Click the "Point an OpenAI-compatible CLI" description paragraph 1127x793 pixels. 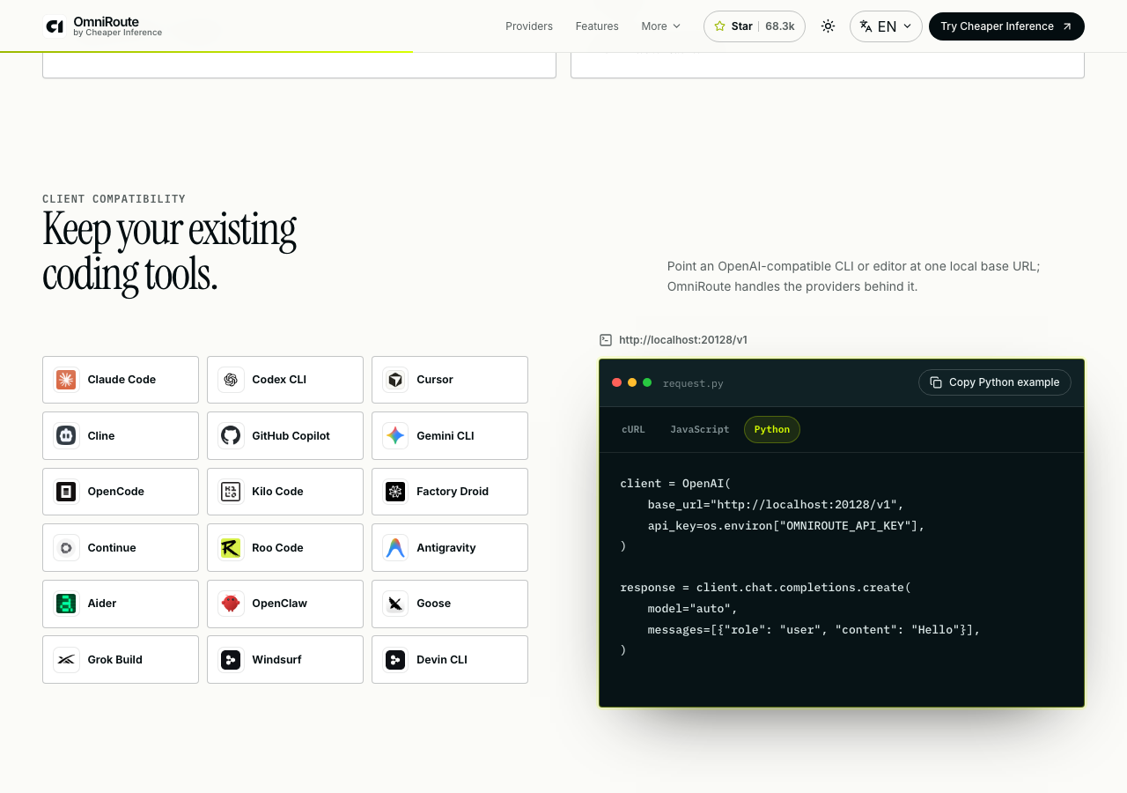(854, 277)
